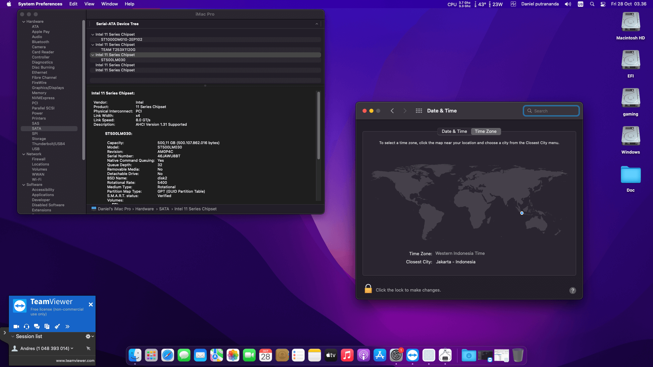
Task: Collapse Serial-ATA Device Tree header chevron
Action: click(x=317, y=24)
